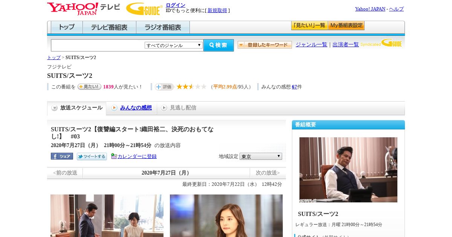Open the 出演者一覧 link
The image size is (452, 237).
(346, 44)
